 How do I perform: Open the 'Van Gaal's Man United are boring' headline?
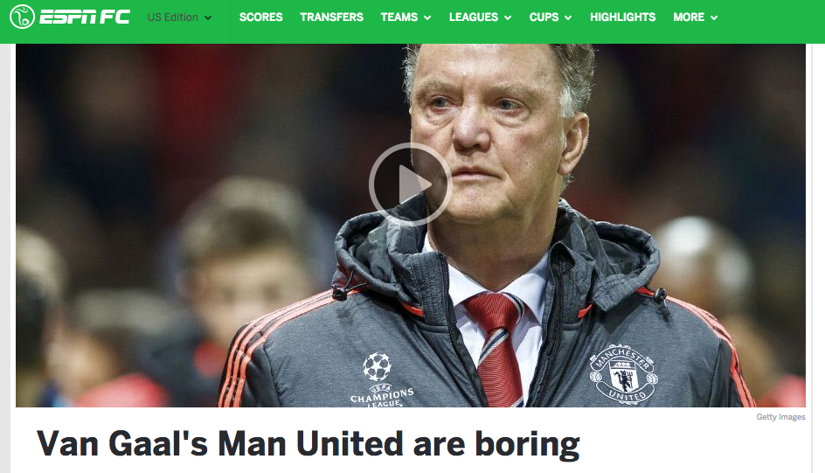pos(308,444)
